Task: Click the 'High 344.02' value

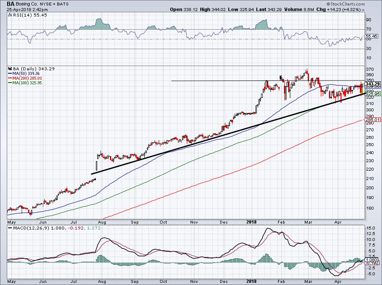Action: coord(213,9)
